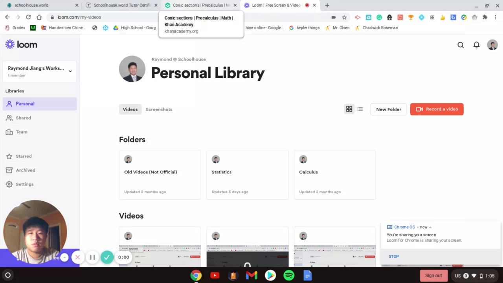Open the profile avatar menu at top right
The height and width of the screenshot is (283, 503).
[x=492, y=45]
